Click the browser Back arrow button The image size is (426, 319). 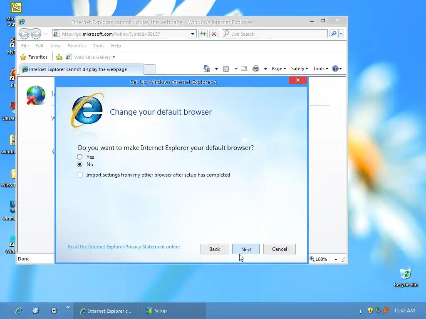[24, 34]
